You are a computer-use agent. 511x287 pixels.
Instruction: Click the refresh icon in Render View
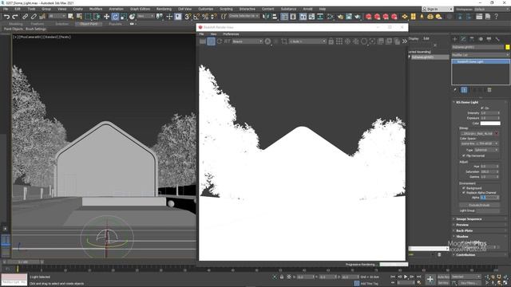click(220, 41)
